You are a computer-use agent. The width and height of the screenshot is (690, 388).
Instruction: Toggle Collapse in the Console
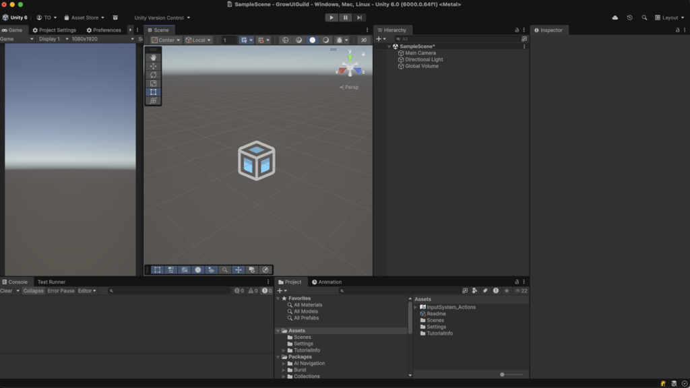pyautogui.click(x=33, y=291)
